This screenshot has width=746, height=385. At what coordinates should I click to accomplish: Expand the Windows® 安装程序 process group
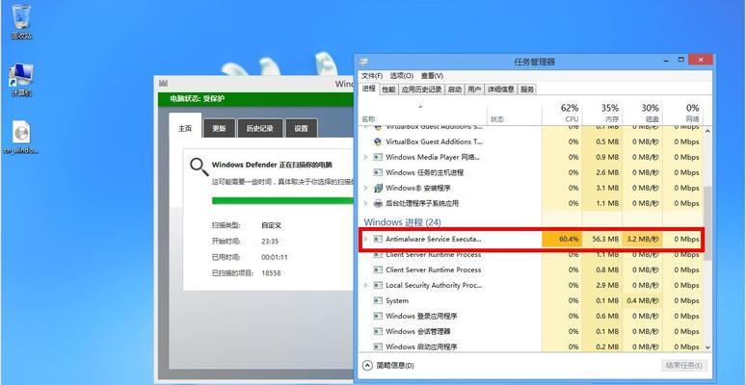point(365,188)
